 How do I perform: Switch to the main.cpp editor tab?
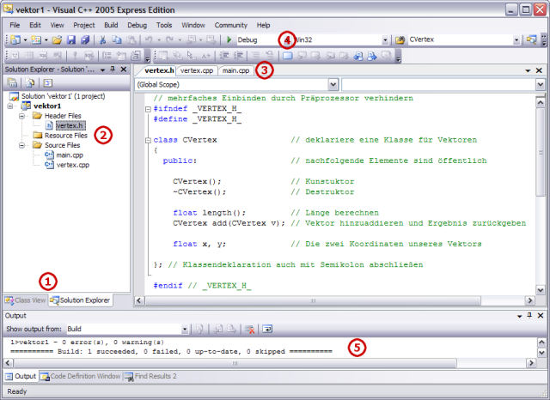236,70
